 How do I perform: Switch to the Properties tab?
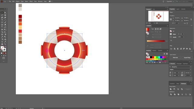point(172,9)
